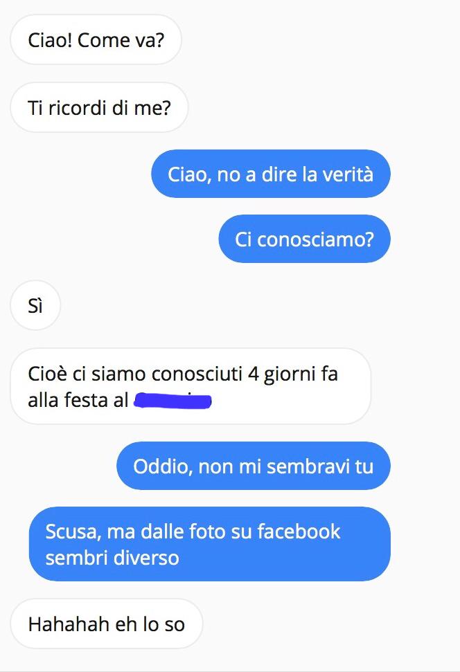The height and width of the screenshot is (672, 460).
Task: Click 'sembri diverso' text in last sent message
Action: click(x=112, y=558)
